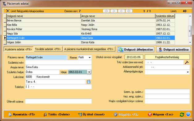The height and width of the screenshot is (121, 194).
Task: Select row Véges Jolán
Action: tap(89, 42)
